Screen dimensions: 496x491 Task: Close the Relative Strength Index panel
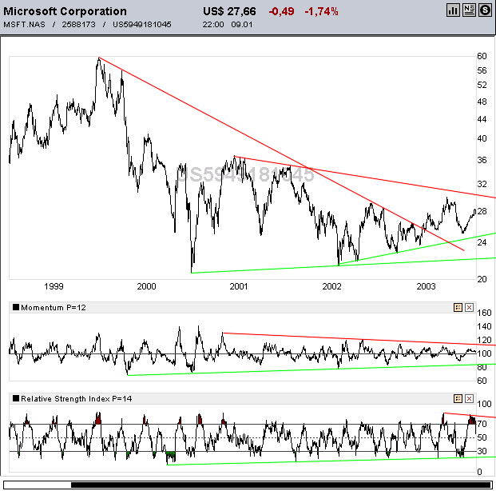click(x=469, y=398)
